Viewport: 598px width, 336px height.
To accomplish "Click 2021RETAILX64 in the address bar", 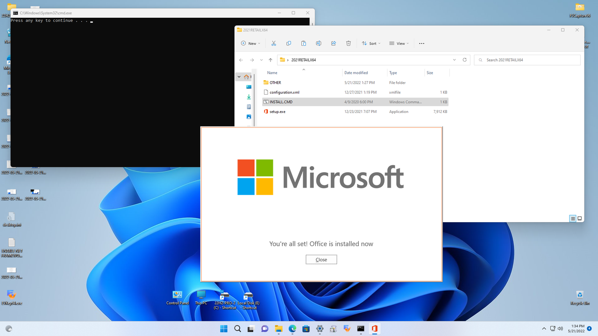I will pyautogui.click(x=304, y=60).
